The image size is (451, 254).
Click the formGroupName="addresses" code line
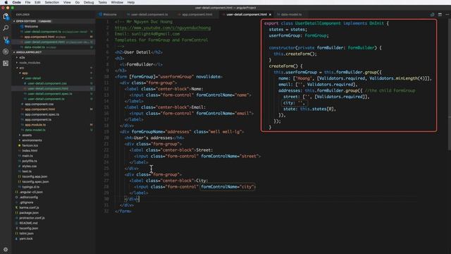(x=182, y=132)
